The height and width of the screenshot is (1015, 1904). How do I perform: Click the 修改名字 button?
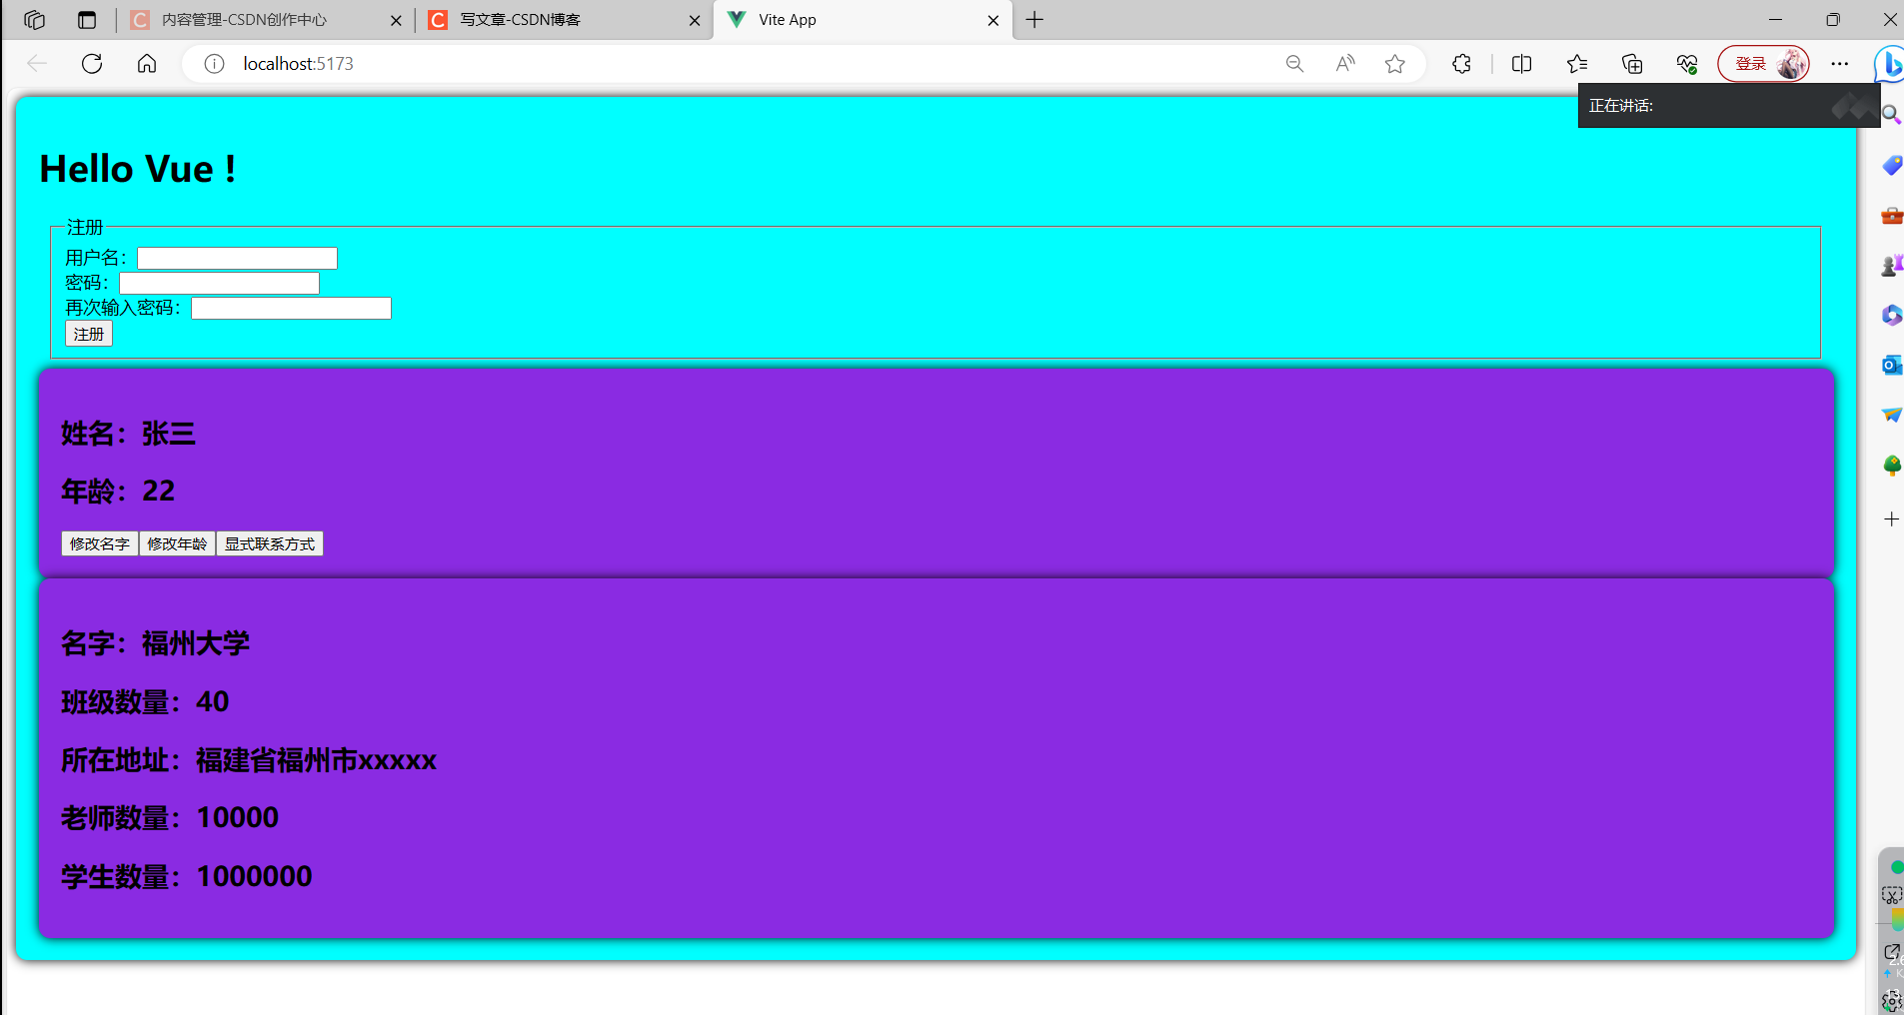100,543
